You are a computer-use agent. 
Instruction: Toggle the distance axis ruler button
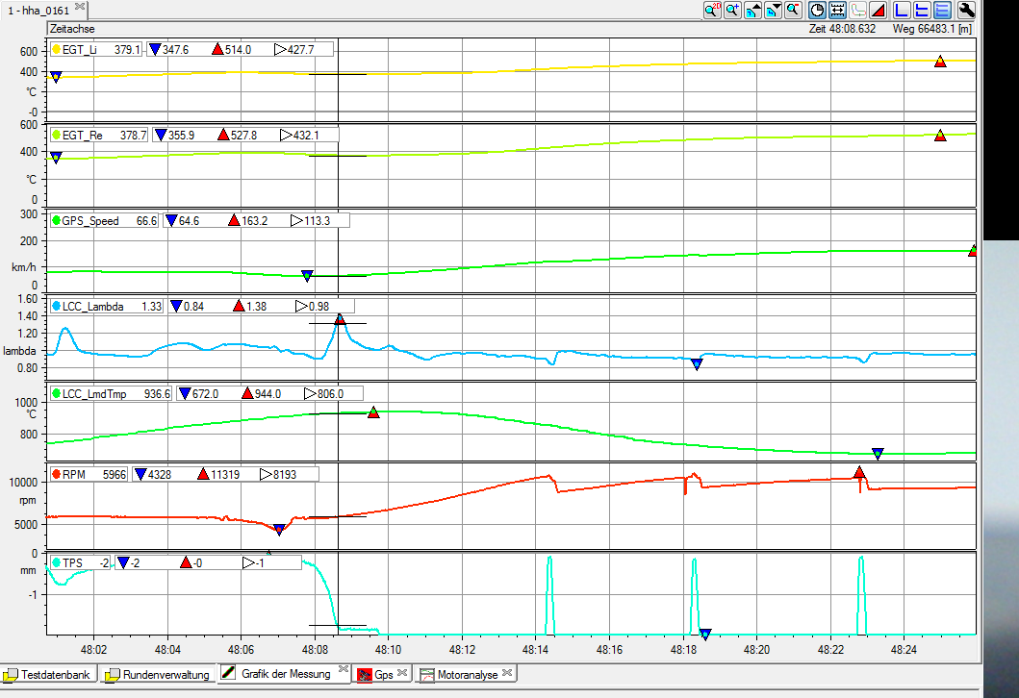tap(837, 11)
